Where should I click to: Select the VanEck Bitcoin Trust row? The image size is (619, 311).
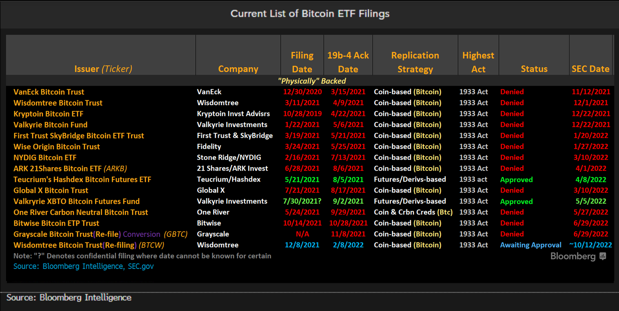310,92
